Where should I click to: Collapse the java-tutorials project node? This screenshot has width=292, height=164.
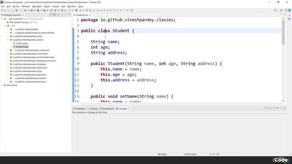click(x=2, y=19)
